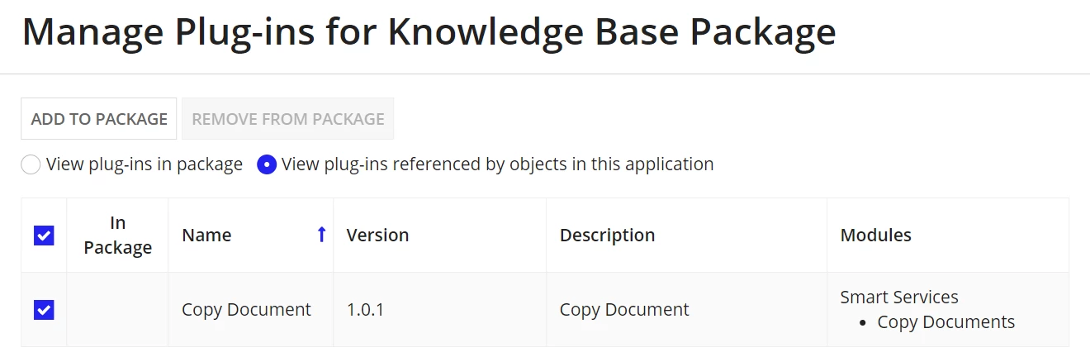Image resolution: width=1090 pixels, height=357 pixels.
Task: Click the blue sort arrow in Name column
Action: click(321, 235)
